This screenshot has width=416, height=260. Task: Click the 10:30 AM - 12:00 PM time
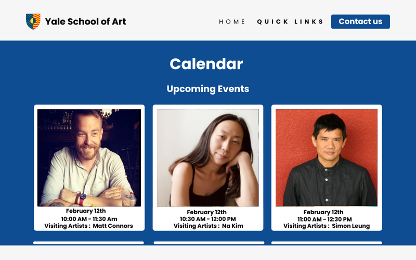[x=207, y=219]
